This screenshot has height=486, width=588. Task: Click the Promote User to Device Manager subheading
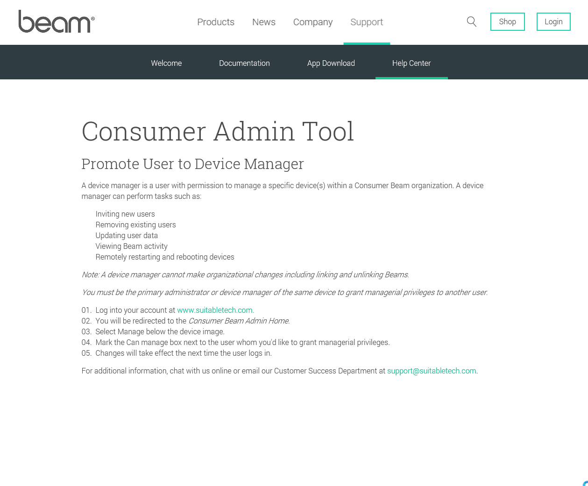point(192,164)
